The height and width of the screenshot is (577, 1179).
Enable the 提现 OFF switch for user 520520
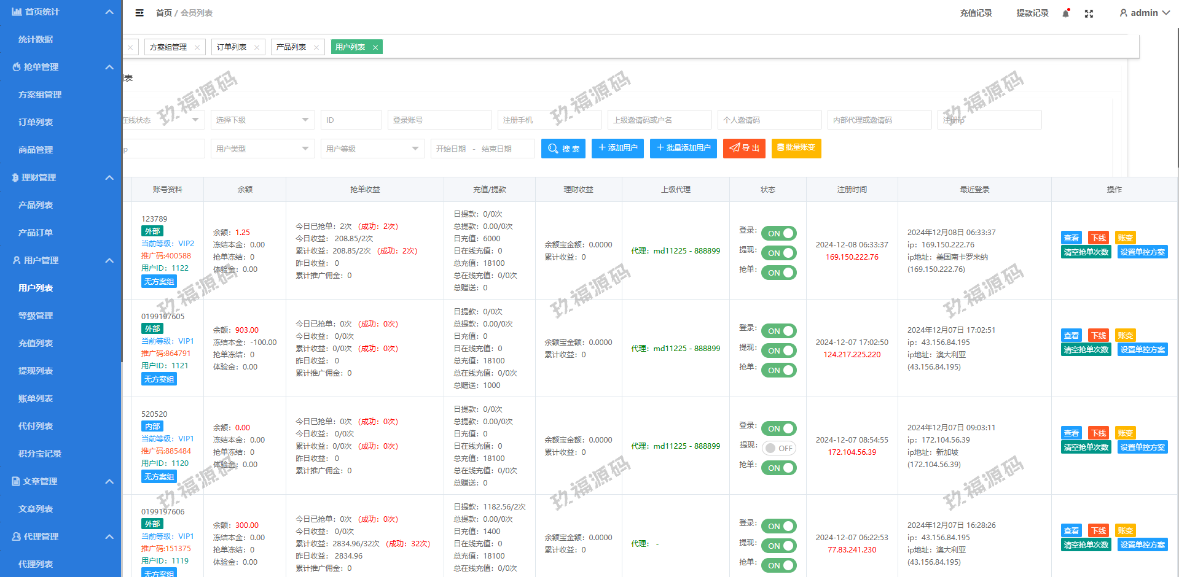(x=778, y=448)
